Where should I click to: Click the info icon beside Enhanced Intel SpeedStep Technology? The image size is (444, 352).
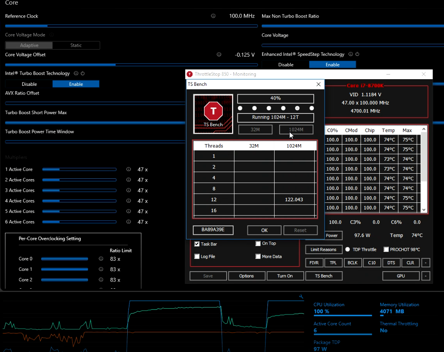[x=351, y=54]
